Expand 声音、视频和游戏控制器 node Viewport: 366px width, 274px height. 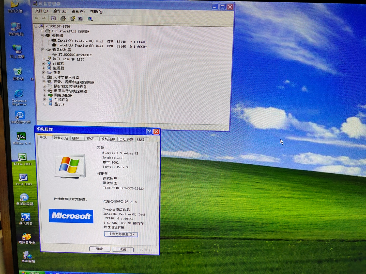tap(44, 82)
